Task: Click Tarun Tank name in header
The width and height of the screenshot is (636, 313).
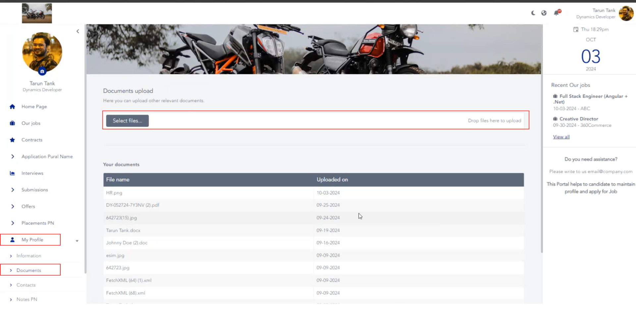Action: (x=604, y=10)
